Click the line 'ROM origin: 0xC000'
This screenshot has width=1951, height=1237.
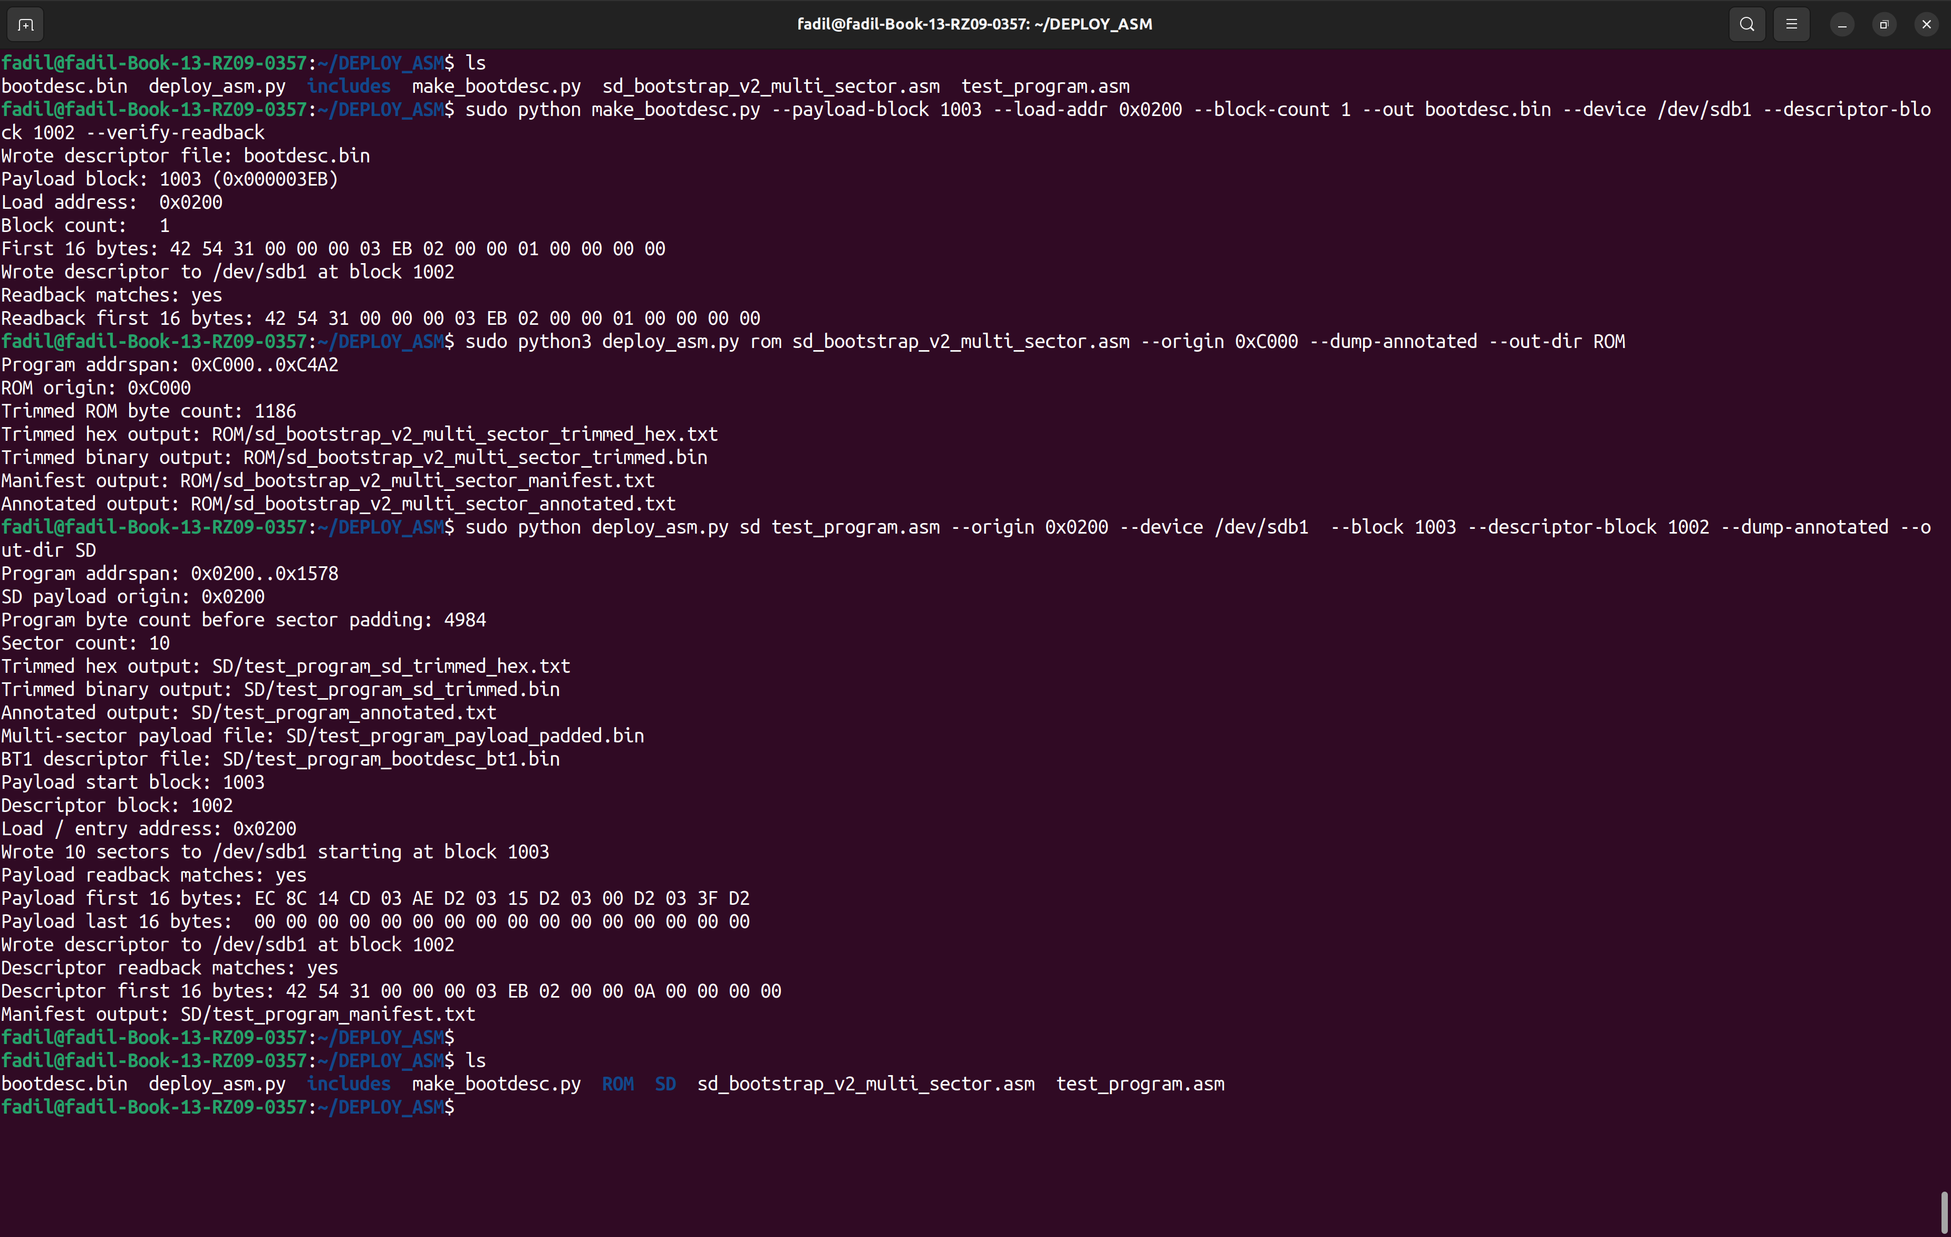tap(95, 388)
